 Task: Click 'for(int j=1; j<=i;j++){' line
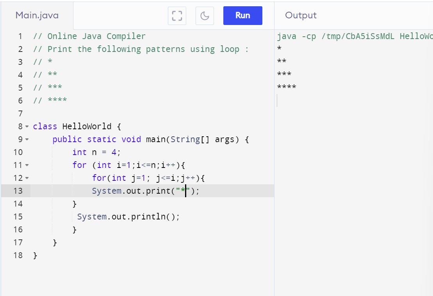(148, 178)
